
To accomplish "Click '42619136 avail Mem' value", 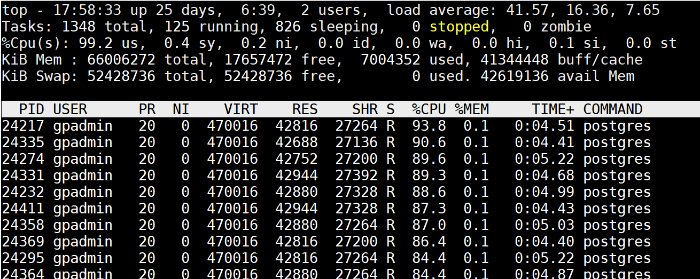I will click(557, 76).
